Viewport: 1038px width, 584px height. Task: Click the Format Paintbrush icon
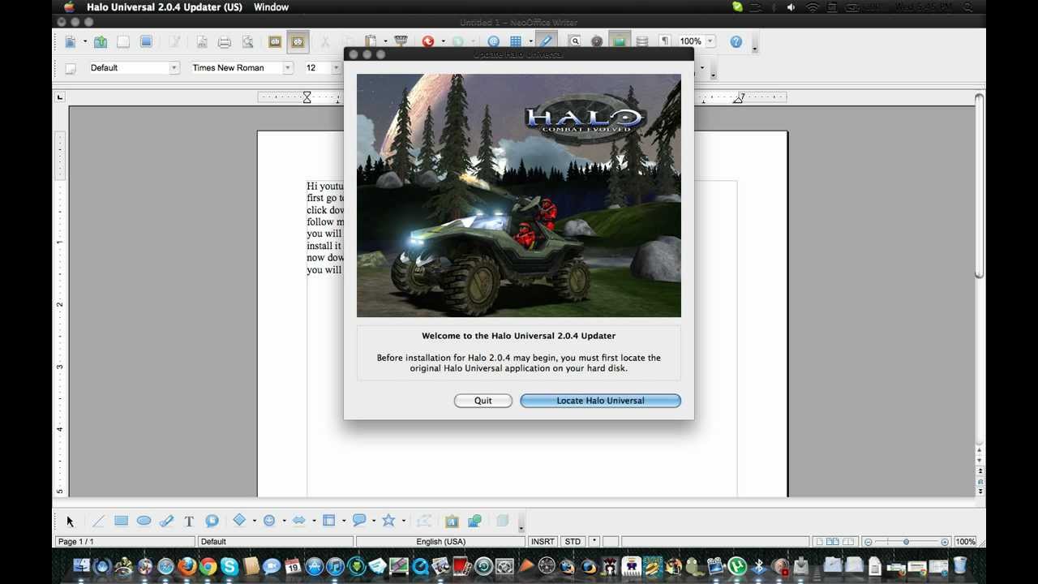click(401, 41)
